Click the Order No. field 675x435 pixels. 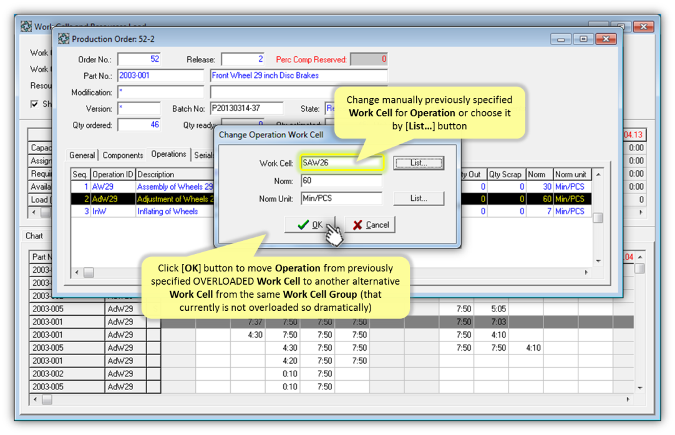pyautogui.click(x=139, y=59)
